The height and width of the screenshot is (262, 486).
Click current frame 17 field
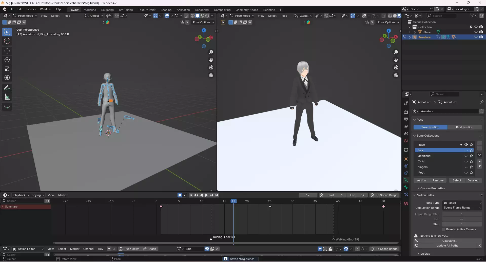coord(308,195)
